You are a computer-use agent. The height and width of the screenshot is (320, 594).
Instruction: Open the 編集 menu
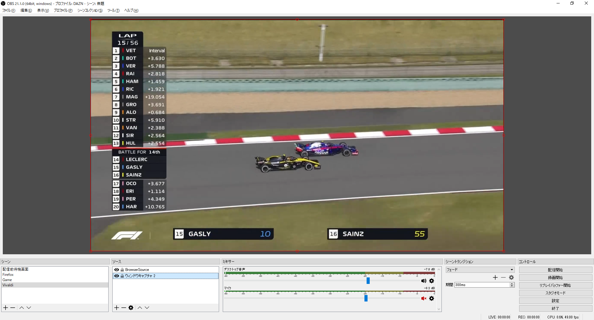pyautogui.click(x=26, y=10)
